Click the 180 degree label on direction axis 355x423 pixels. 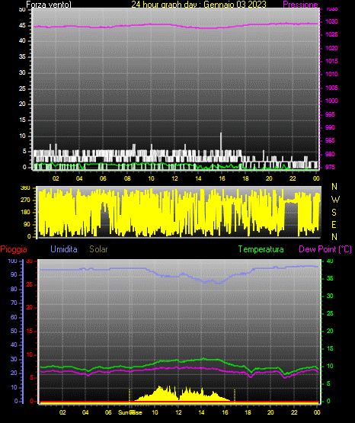[25, 213]
